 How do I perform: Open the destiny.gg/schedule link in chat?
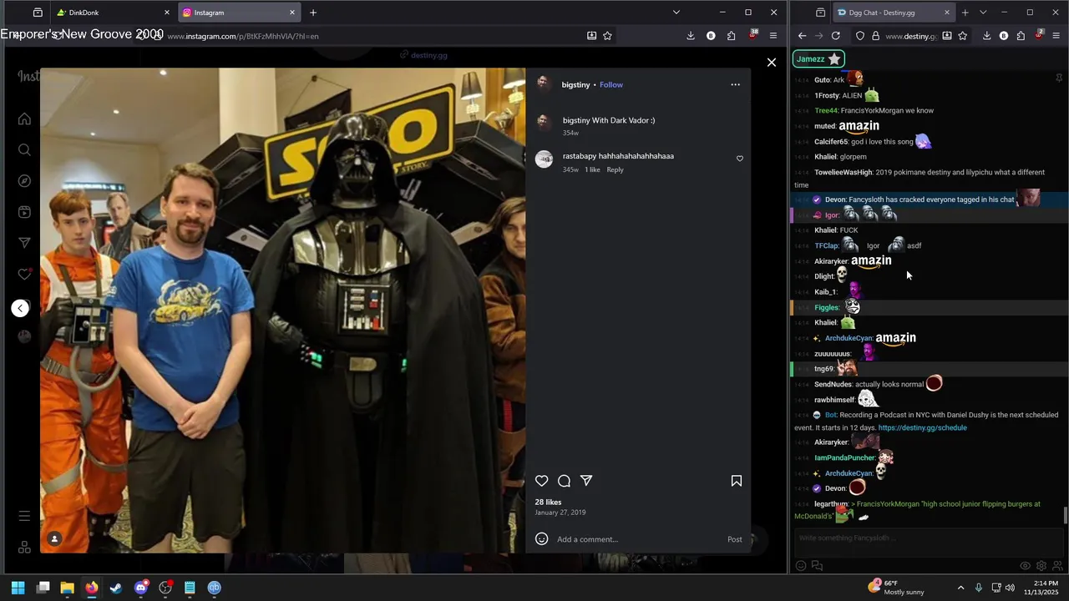(922, 428)
